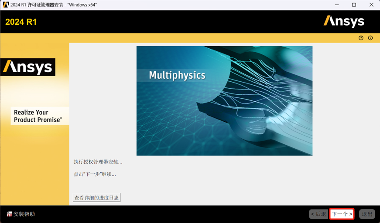Click the 2024 R1 version heading
The height and width of the screenshot is (223, 380).
21,22
